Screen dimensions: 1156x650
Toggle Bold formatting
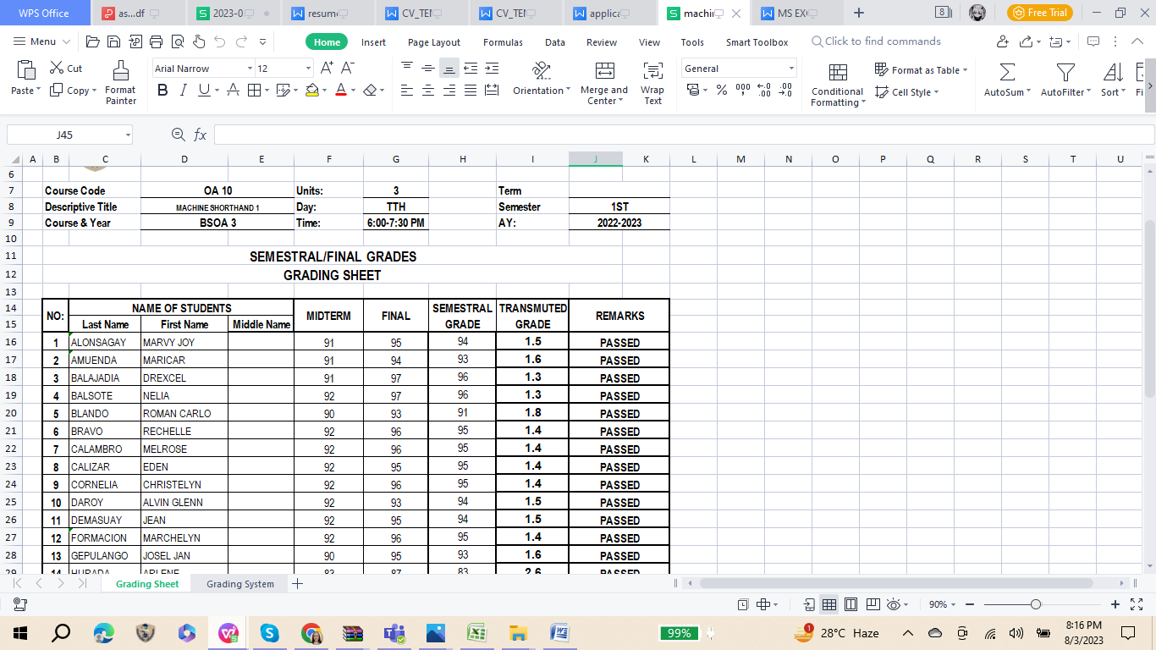click(x=162, y=91)
